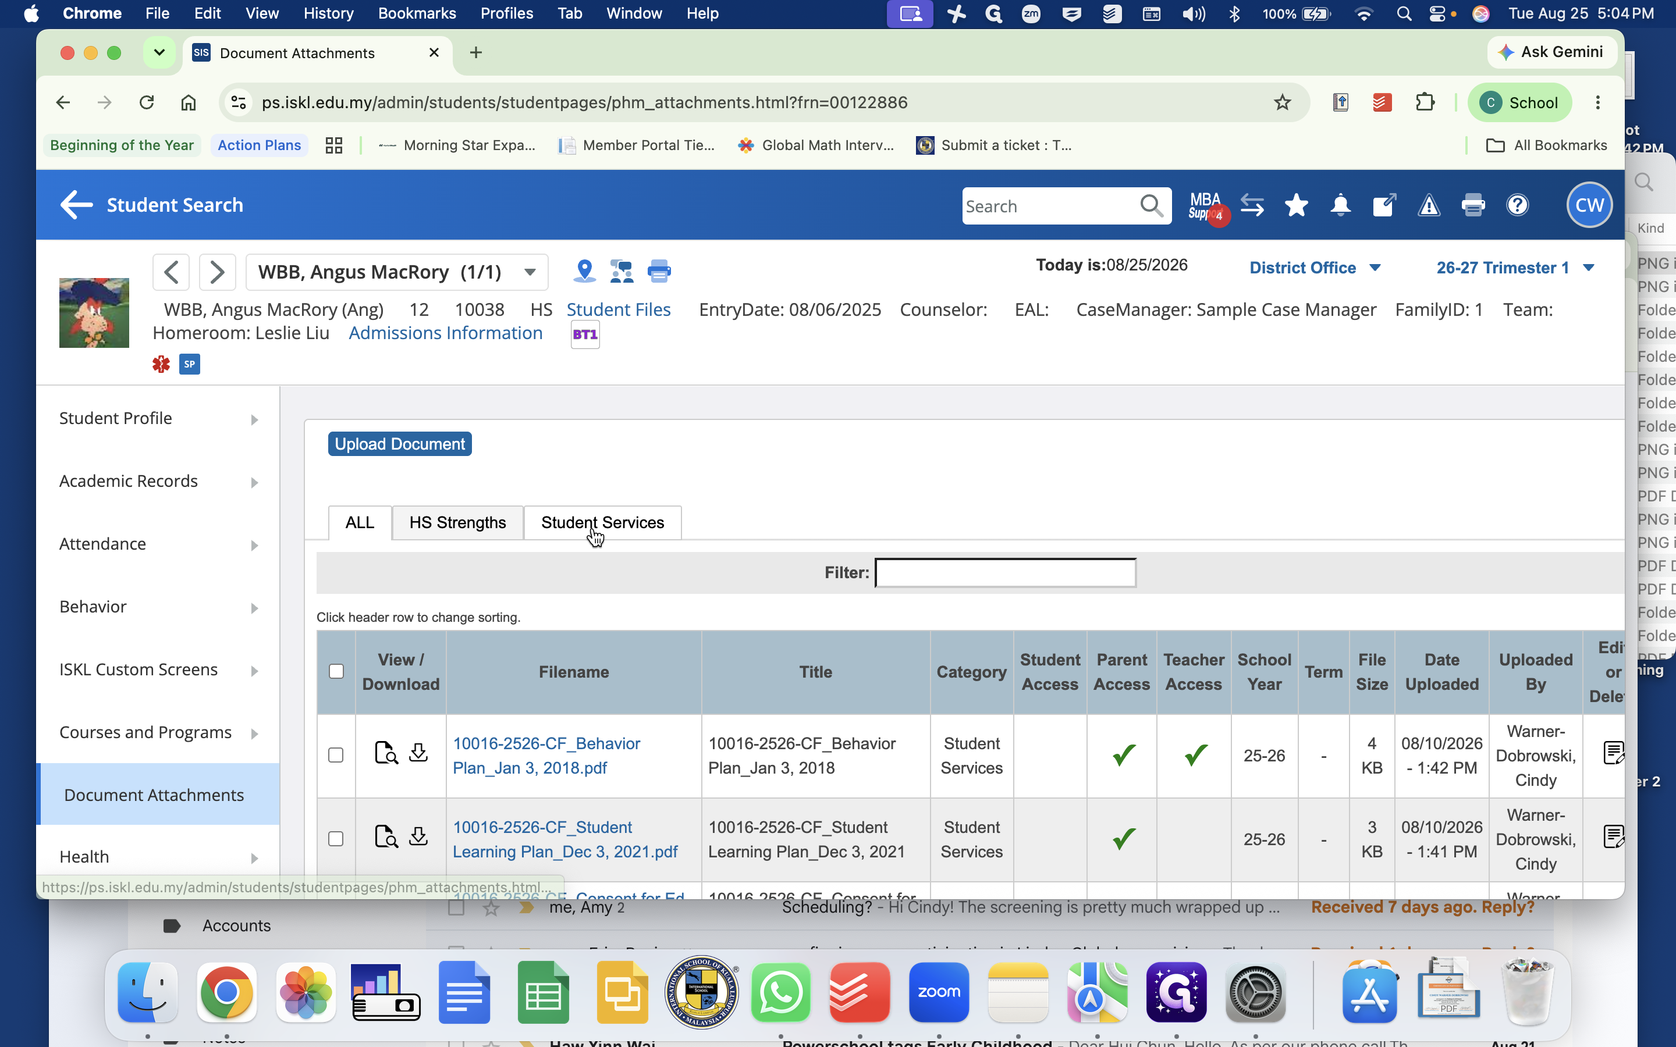This screenshot has width=1676, height=1047.
Task: Expand Courses and Programs menu
Action: tap(159, 733)
